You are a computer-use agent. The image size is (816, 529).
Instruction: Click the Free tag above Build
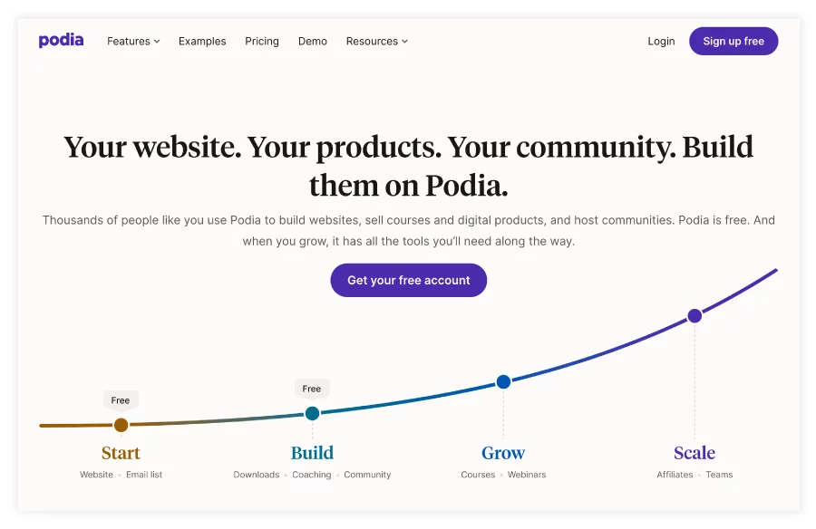(312, 389)
